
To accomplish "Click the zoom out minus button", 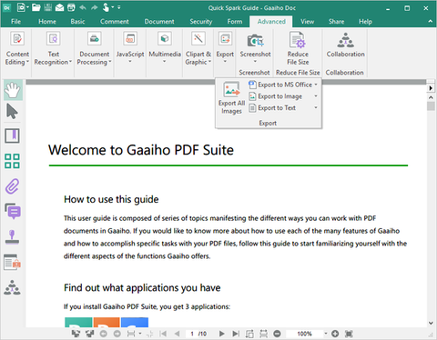I will coord(277,334).
